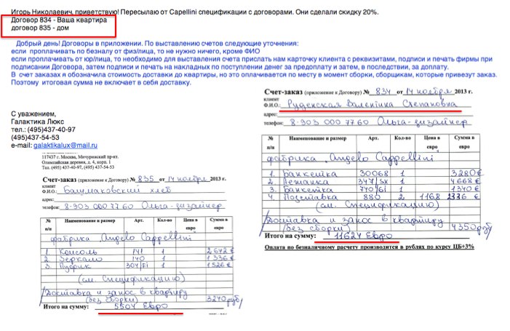Click delivery cost '3270 руб' in invoice 835
The height and width of the screenshot is (331, 510).
click(x=223, y=298)
